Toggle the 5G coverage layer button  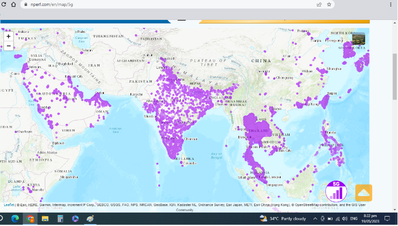[x=336, y=191]
